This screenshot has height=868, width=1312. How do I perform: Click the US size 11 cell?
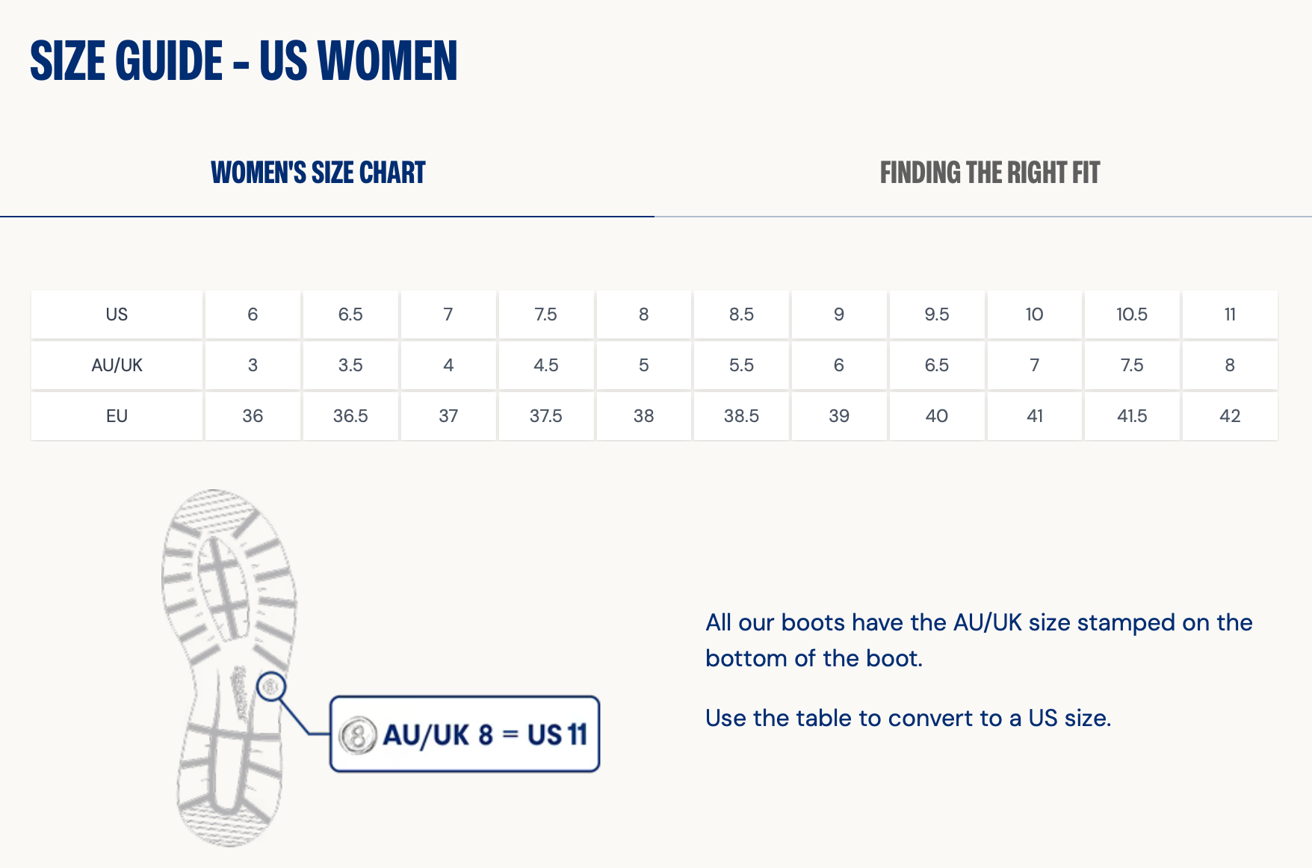[x=1229, y=314]
